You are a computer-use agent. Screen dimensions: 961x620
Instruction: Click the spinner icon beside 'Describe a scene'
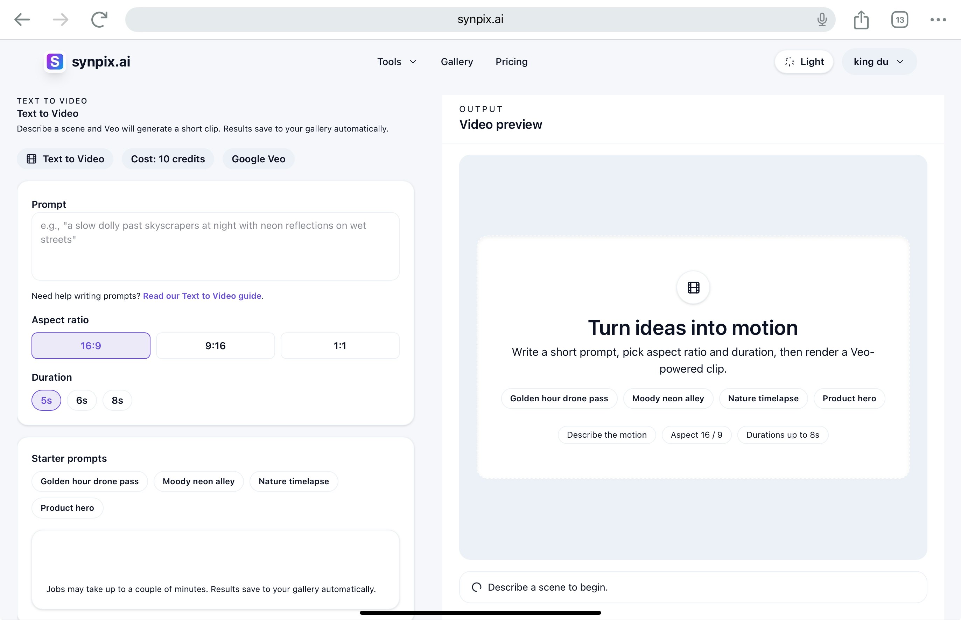[477, 587]
